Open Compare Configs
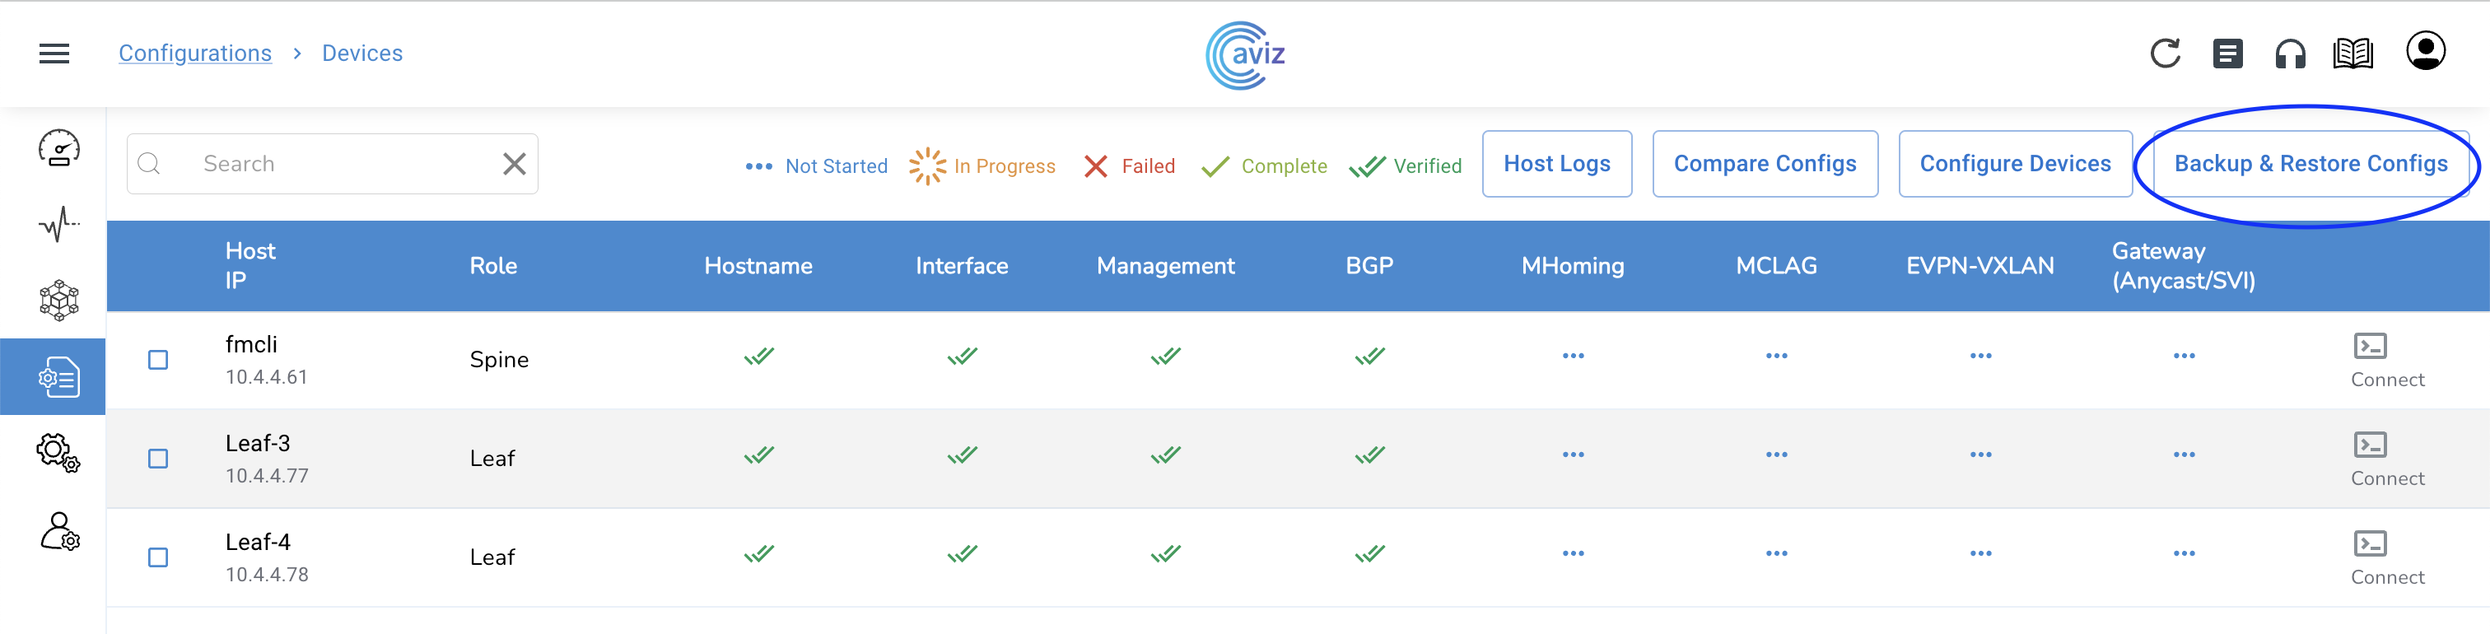Image resolution: width=2490 pixels, height=634 pixels. point(1764,165)
